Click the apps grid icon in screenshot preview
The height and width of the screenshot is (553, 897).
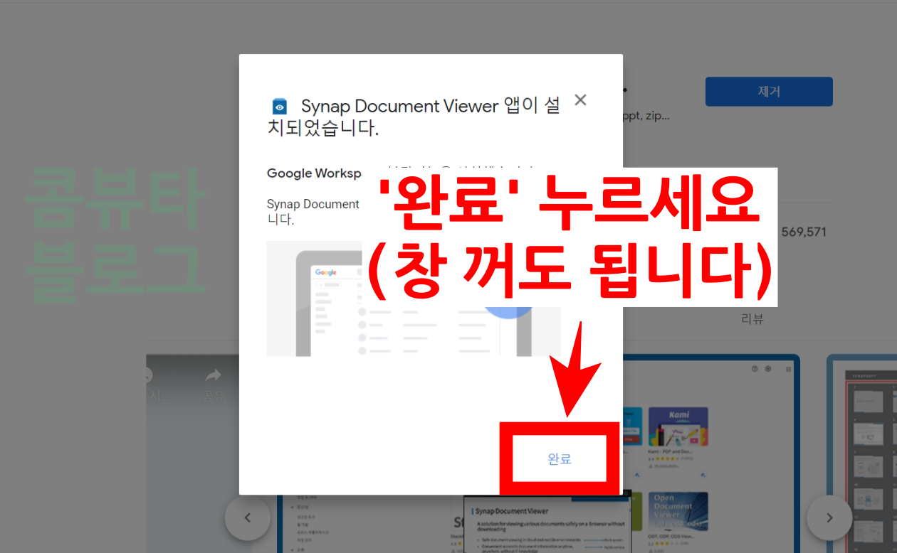(788, 369)
